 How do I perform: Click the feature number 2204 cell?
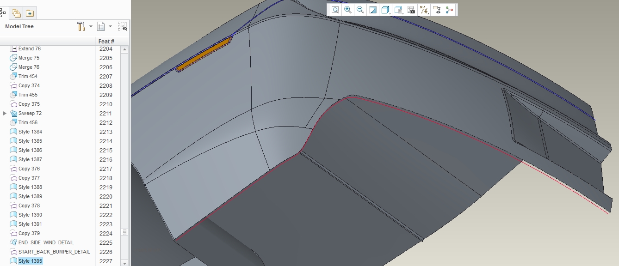click(x=106, y=48)
